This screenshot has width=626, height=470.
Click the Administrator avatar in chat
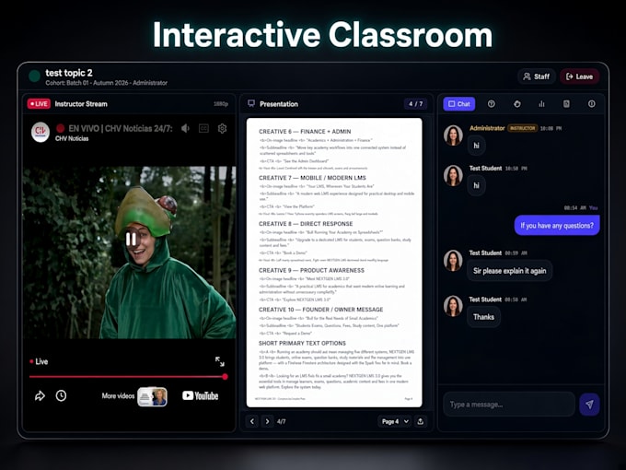[x=453, y=135]
